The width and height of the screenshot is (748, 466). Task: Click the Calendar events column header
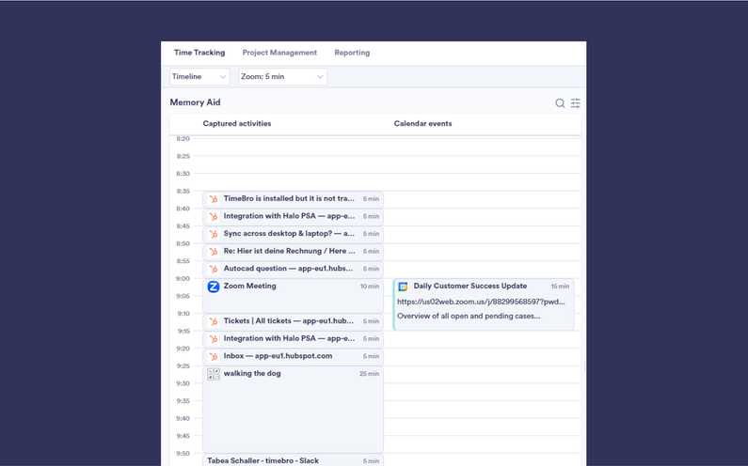[422, 123]
